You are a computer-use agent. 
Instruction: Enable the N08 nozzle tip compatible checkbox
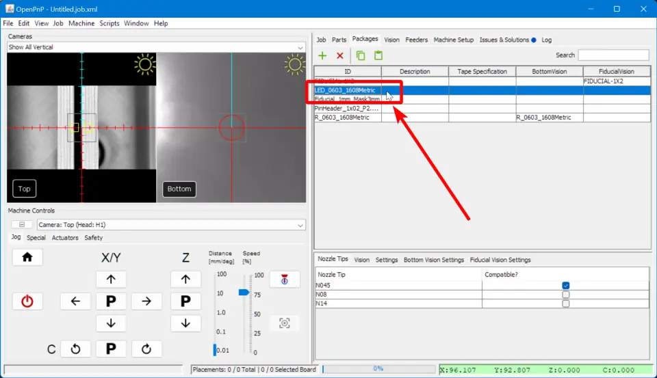pyautogui.click(x=565, y=295)
